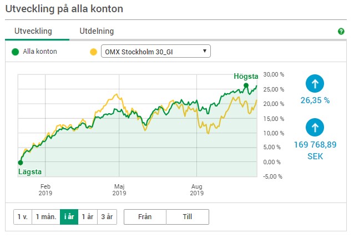Open the green help question mark icon
359x238 pixels.
tap(341, 32)
